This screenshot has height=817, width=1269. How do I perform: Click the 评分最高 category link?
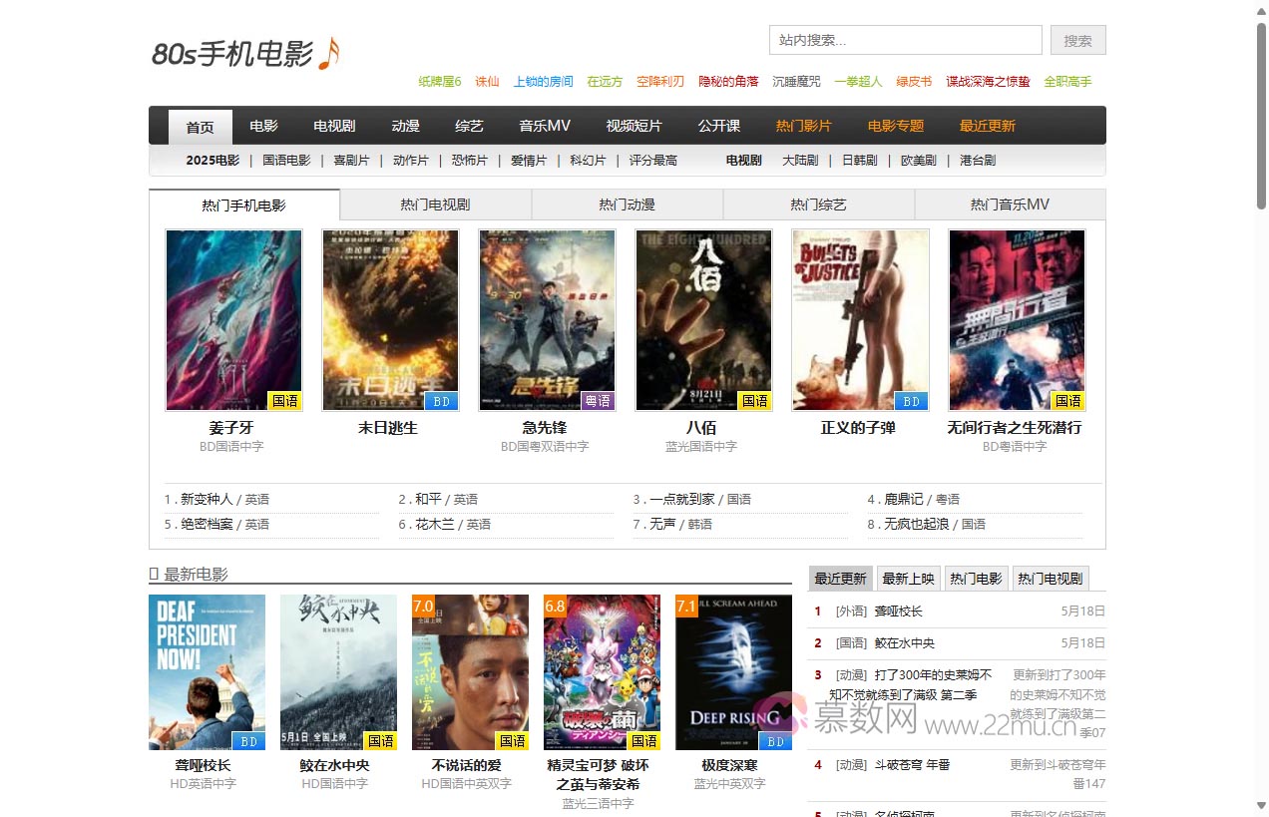click(x=652, y=160)
